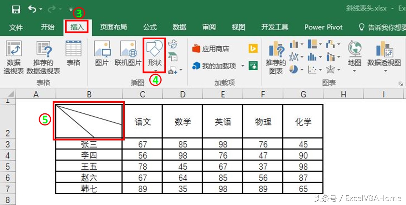Insert a pie or doughnut chart
This screenshot has width=406, height=205.
pyautogui.click(x=294, y=69)
